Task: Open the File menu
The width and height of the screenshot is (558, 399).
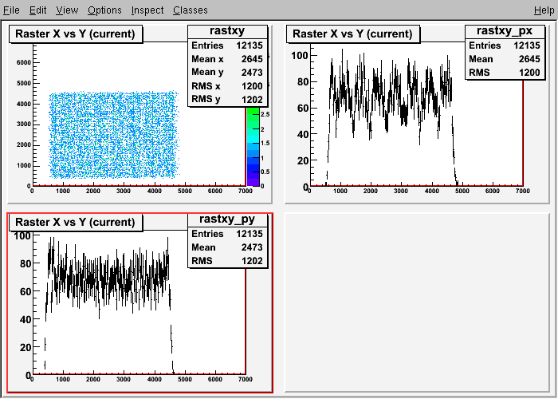Action: pyautogui.click(x=11, y=10)
